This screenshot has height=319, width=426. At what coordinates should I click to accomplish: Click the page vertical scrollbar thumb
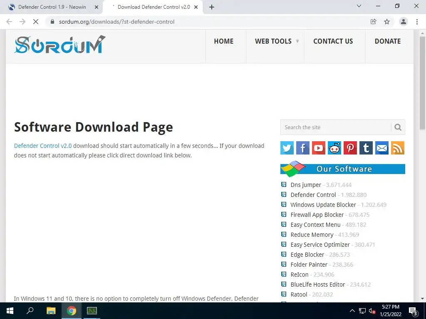pos(422,83)
